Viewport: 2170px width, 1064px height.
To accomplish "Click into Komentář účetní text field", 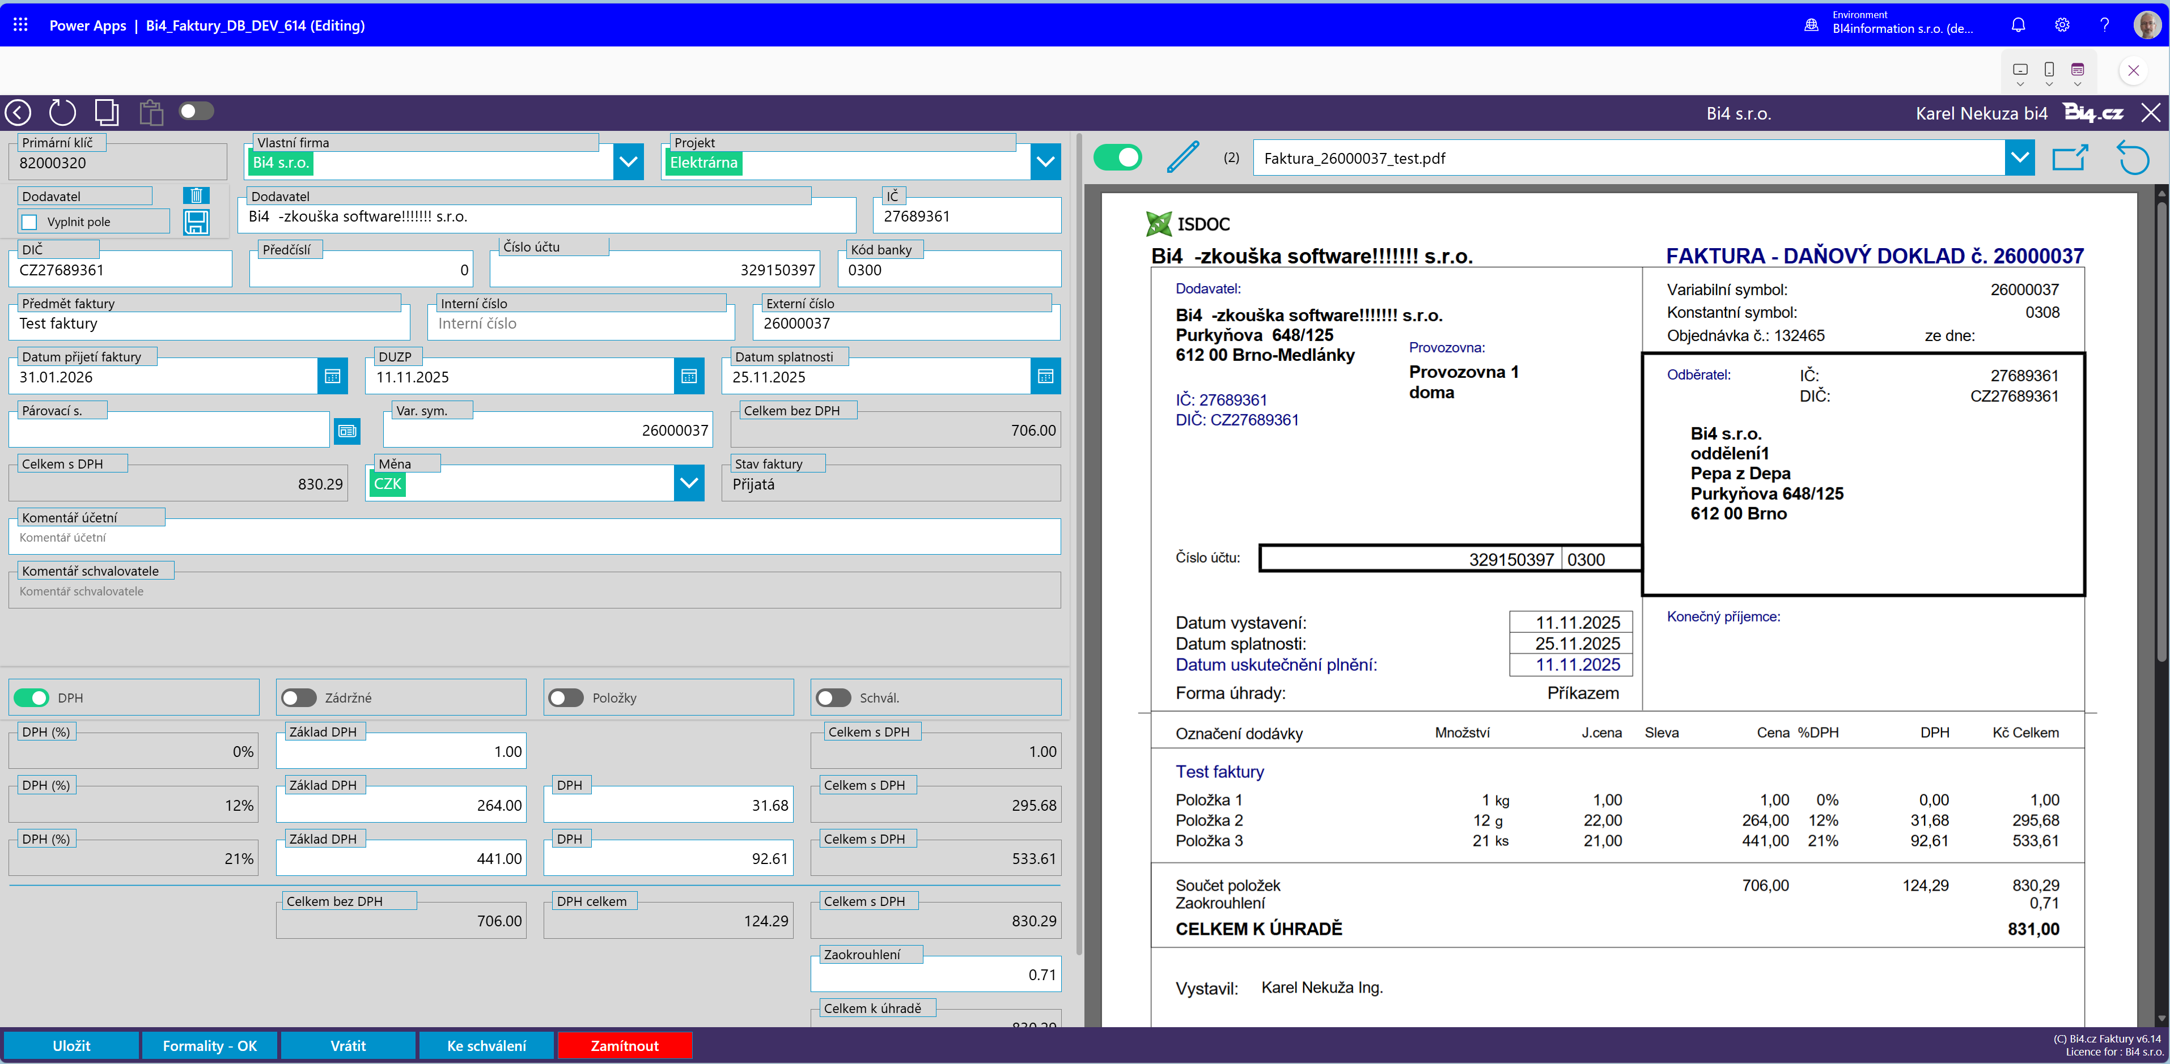I will tap(534, 538).
